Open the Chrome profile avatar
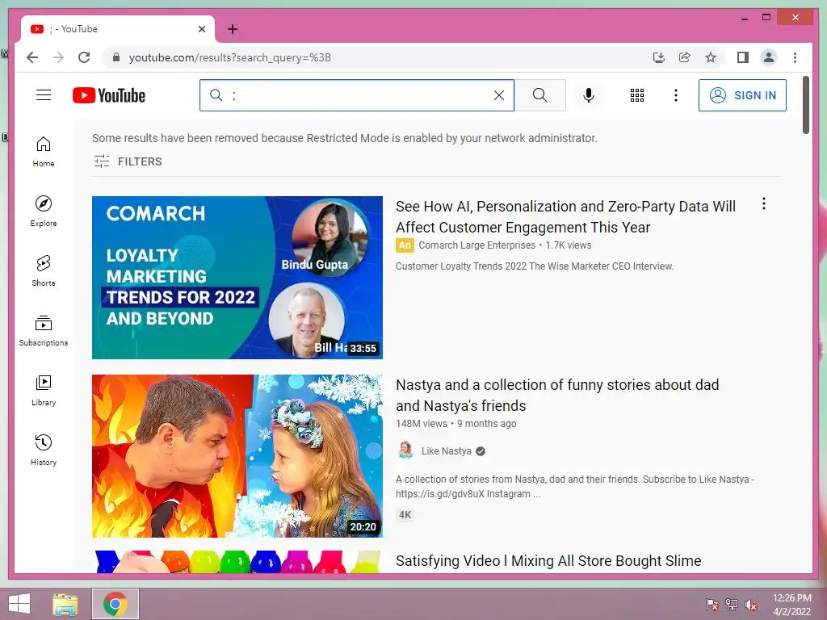The width and height of the screenshot is (827, 620). pos(769,57)
